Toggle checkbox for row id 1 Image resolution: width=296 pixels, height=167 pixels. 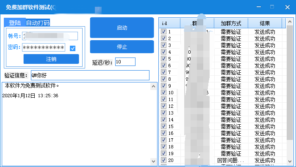click(164, 31)
